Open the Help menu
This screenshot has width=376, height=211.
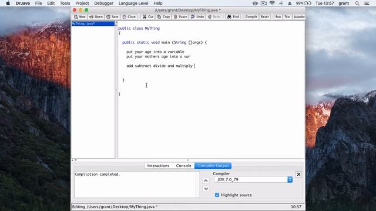tap(158, 3)
